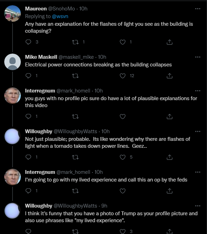Reply to Interregnum's lived experience tweet
The height and width of the screenshot is (234, 207).
coord(28,191)
